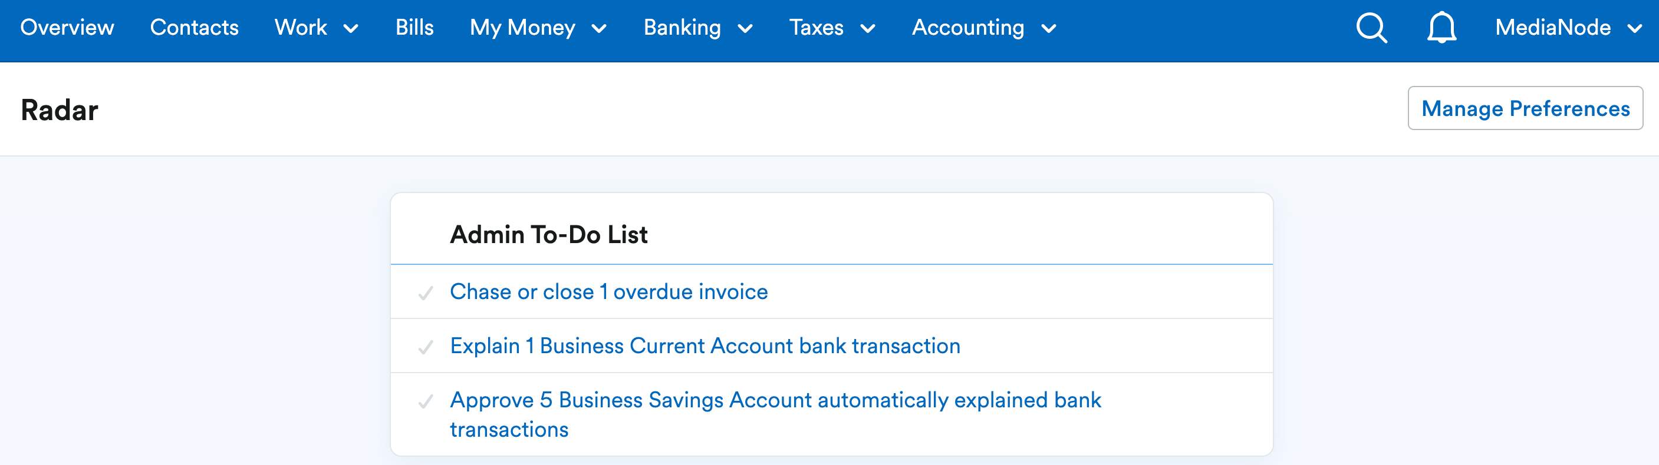Screen dimensions: 1659x465
Task: Tick the checkmark beside overdue invoice task
Action: coord(425,293)
